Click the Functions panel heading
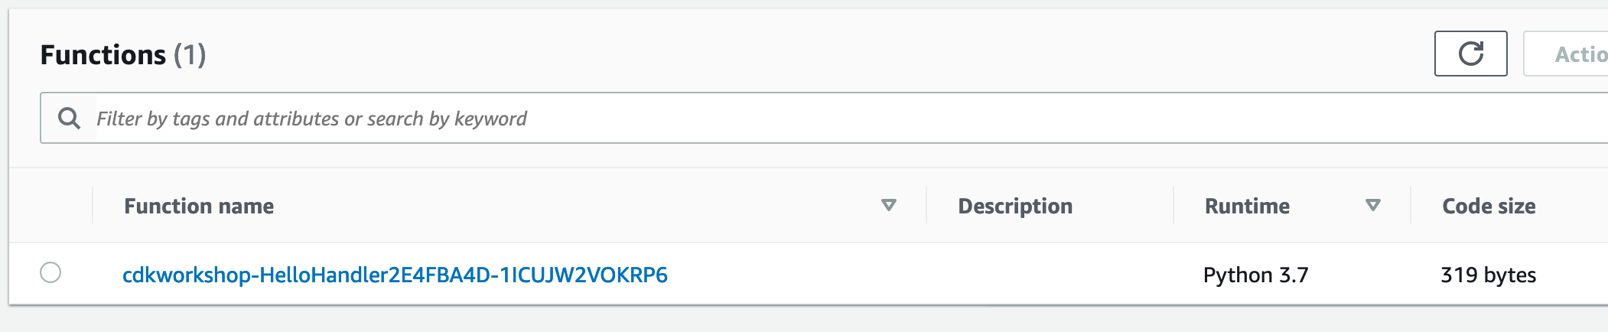1608x332 pixels. (x=103, y=55)
